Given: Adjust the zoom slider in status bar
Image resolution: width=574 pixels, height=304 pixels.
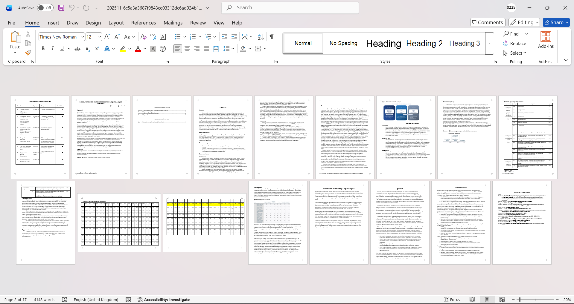Looking at the screenshot, I should coord(520,300).
